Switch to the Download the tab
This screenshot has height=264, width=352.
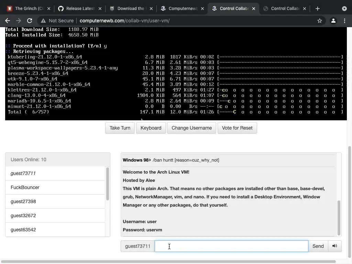(131, 9)
